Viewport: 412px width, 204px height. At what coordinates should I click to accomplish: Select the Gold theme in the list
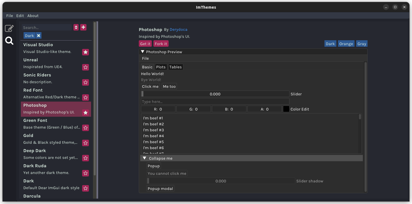(56, 139)
